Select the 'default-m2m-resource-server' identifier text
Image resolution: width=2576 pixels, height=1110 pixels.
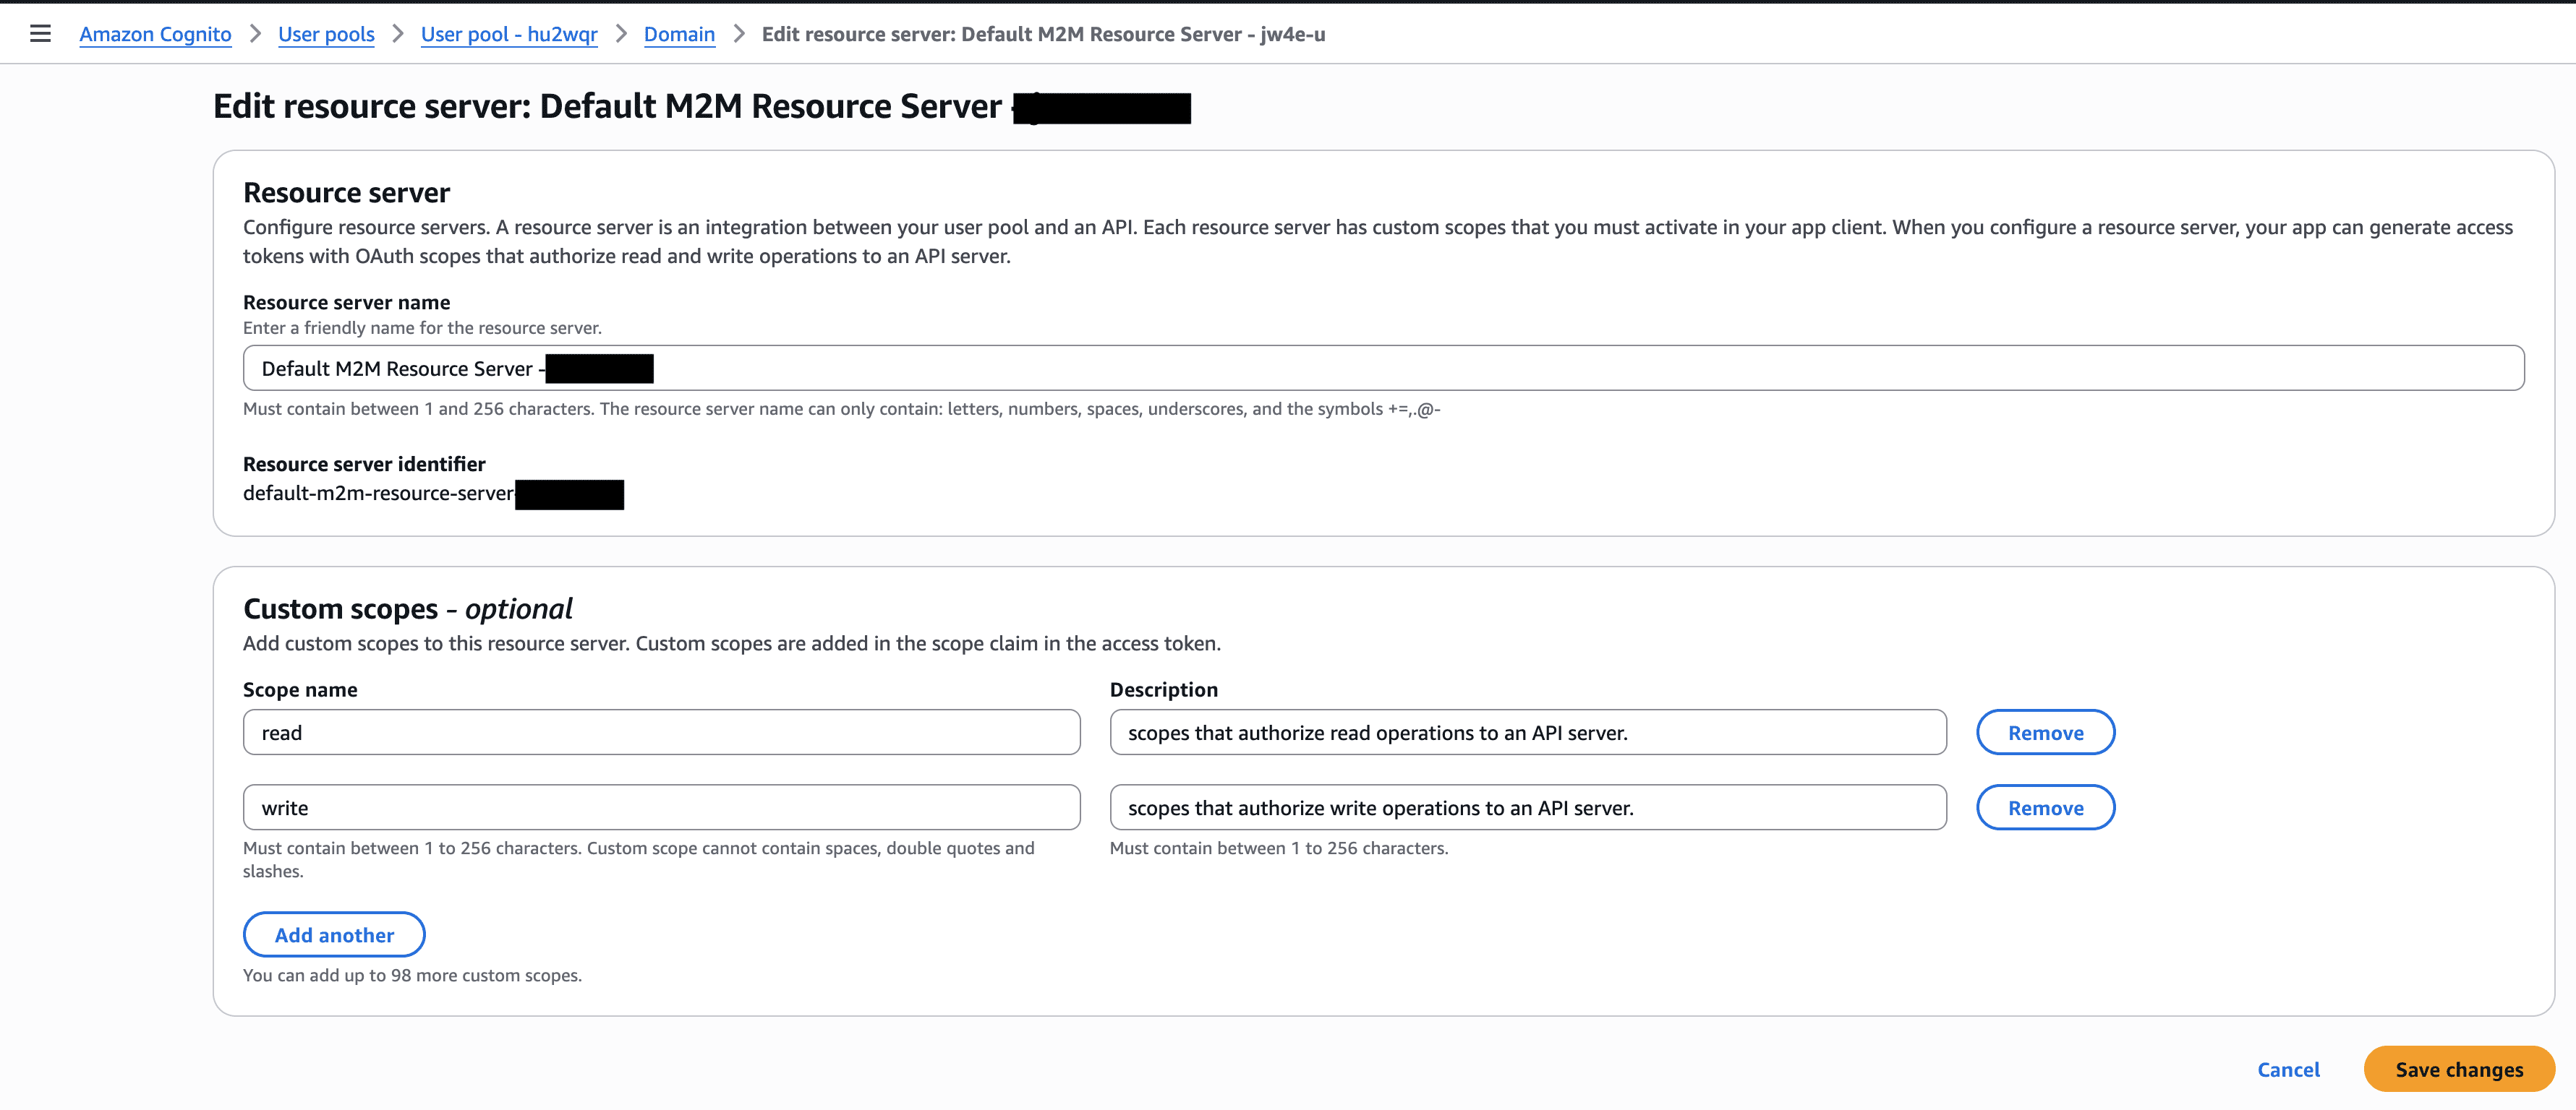click(x=378, y=494)
